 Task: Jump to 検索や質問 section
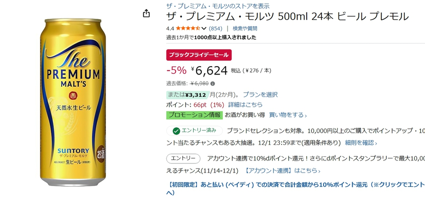[x=245, y=28]
